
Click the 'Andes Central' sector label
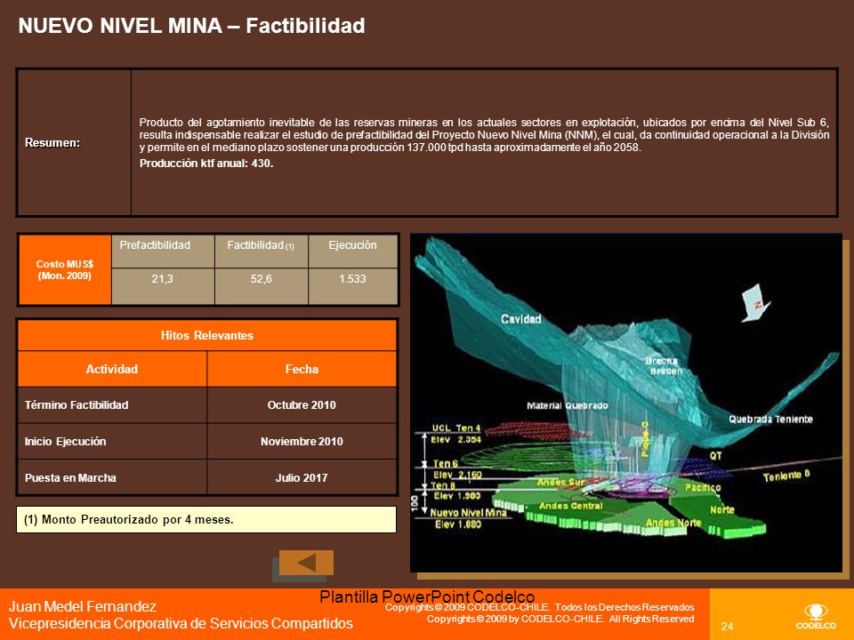coord(571,506)
